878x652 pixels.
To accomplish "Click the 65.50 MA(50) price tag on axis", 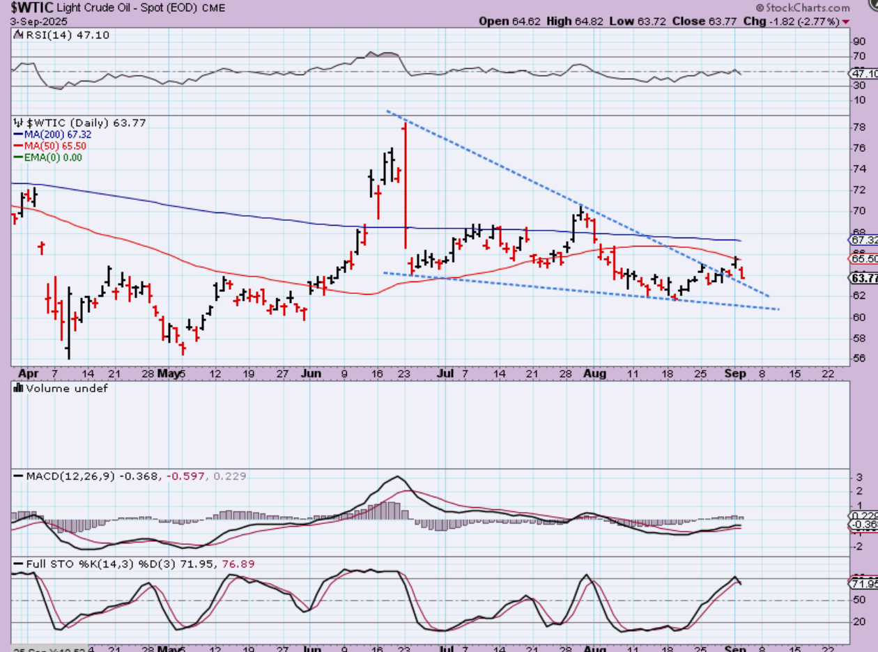I will click(x=863, y=258).
